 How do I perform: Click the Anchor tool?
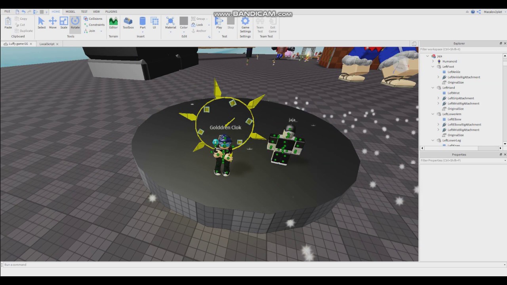(198, 31)
